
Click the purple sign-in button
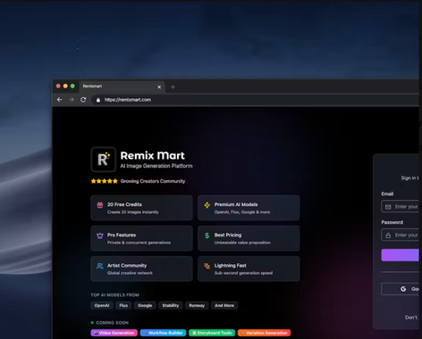400,255
